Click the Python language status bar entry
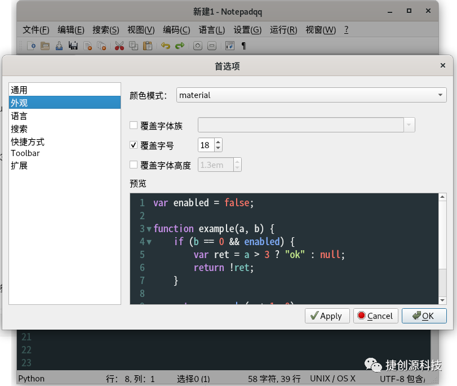Screen dimensions: 457x386 point(32,379)
